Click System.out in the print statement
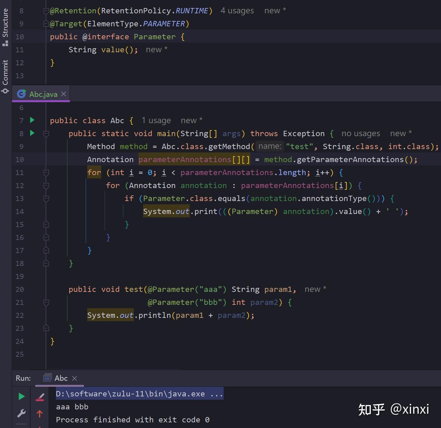 [166, 211]
